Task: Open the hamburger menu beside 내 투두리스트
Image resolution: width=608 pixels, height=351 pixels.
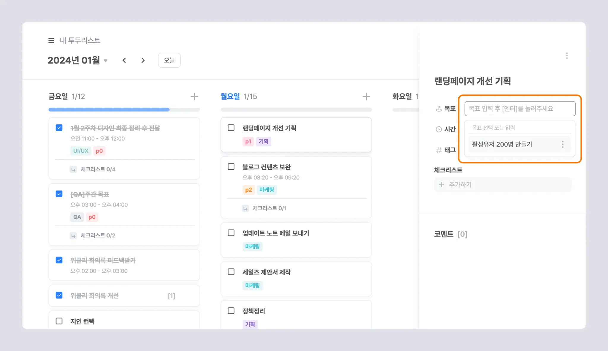Action: click(51, 40)
